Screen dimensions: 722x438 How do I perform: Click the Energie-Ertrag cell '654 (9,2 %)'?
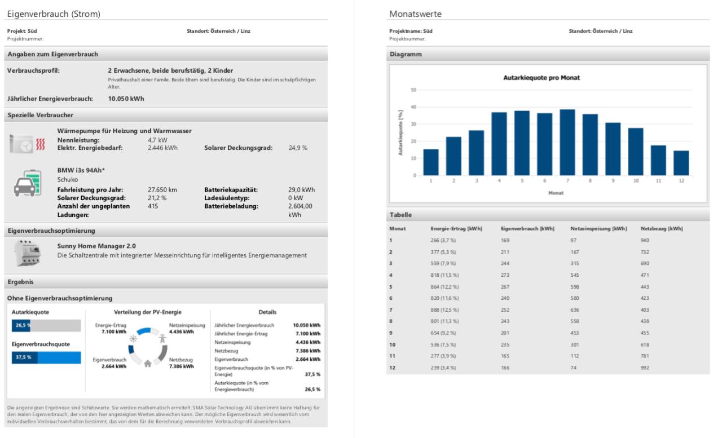click(444, 333)
